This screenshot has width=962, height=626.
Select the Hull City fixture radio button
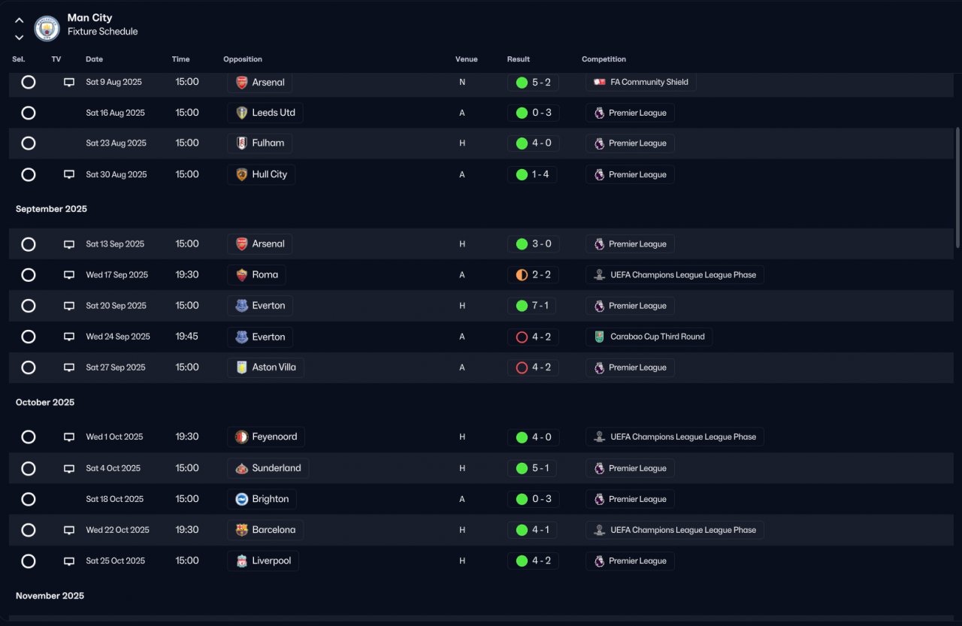(x=29, y=174)
